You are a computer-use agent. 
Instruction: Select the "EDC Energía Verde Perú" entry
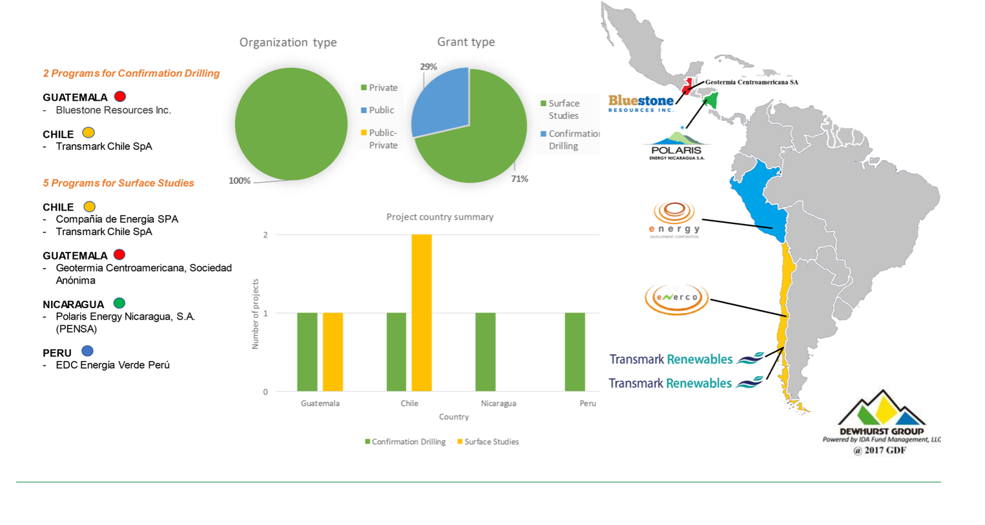(113, 365)
